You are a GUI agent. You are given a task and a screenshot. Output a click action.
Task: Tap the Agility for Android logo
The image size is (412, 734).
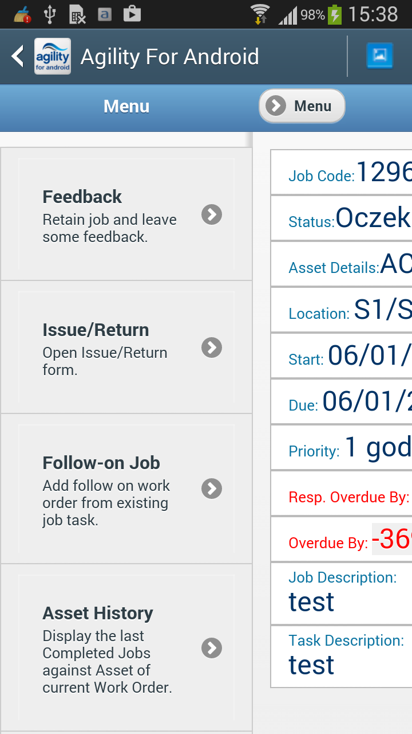click(53, 56)
